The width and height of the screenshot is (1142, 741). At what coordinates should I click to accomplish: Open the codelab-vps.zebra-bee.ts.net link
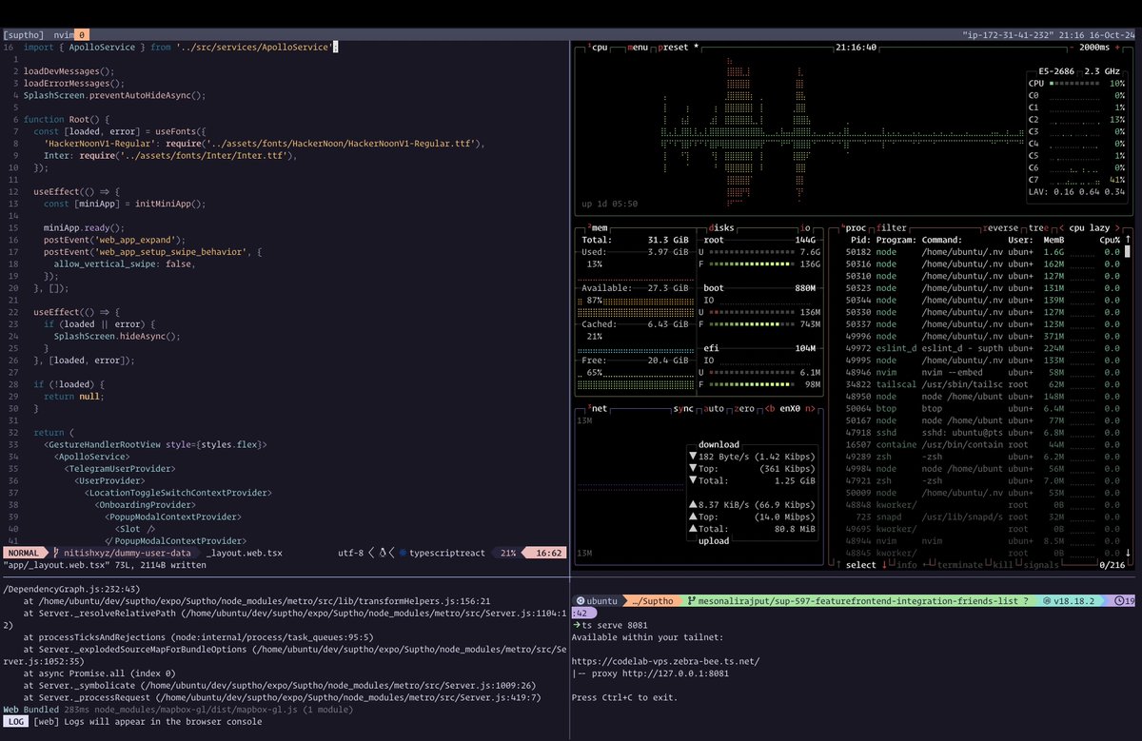pos(666,661)
